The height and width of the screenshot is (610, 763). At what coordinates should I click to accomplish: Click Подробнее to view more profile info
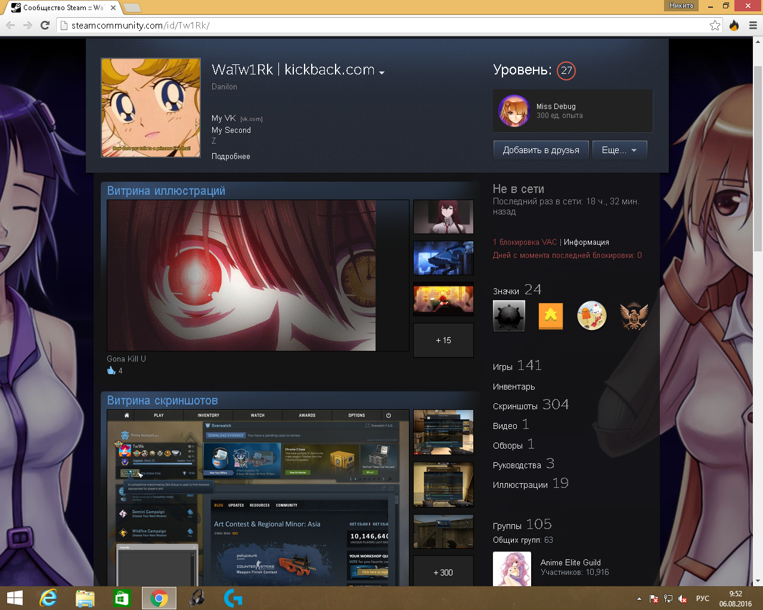231,156
